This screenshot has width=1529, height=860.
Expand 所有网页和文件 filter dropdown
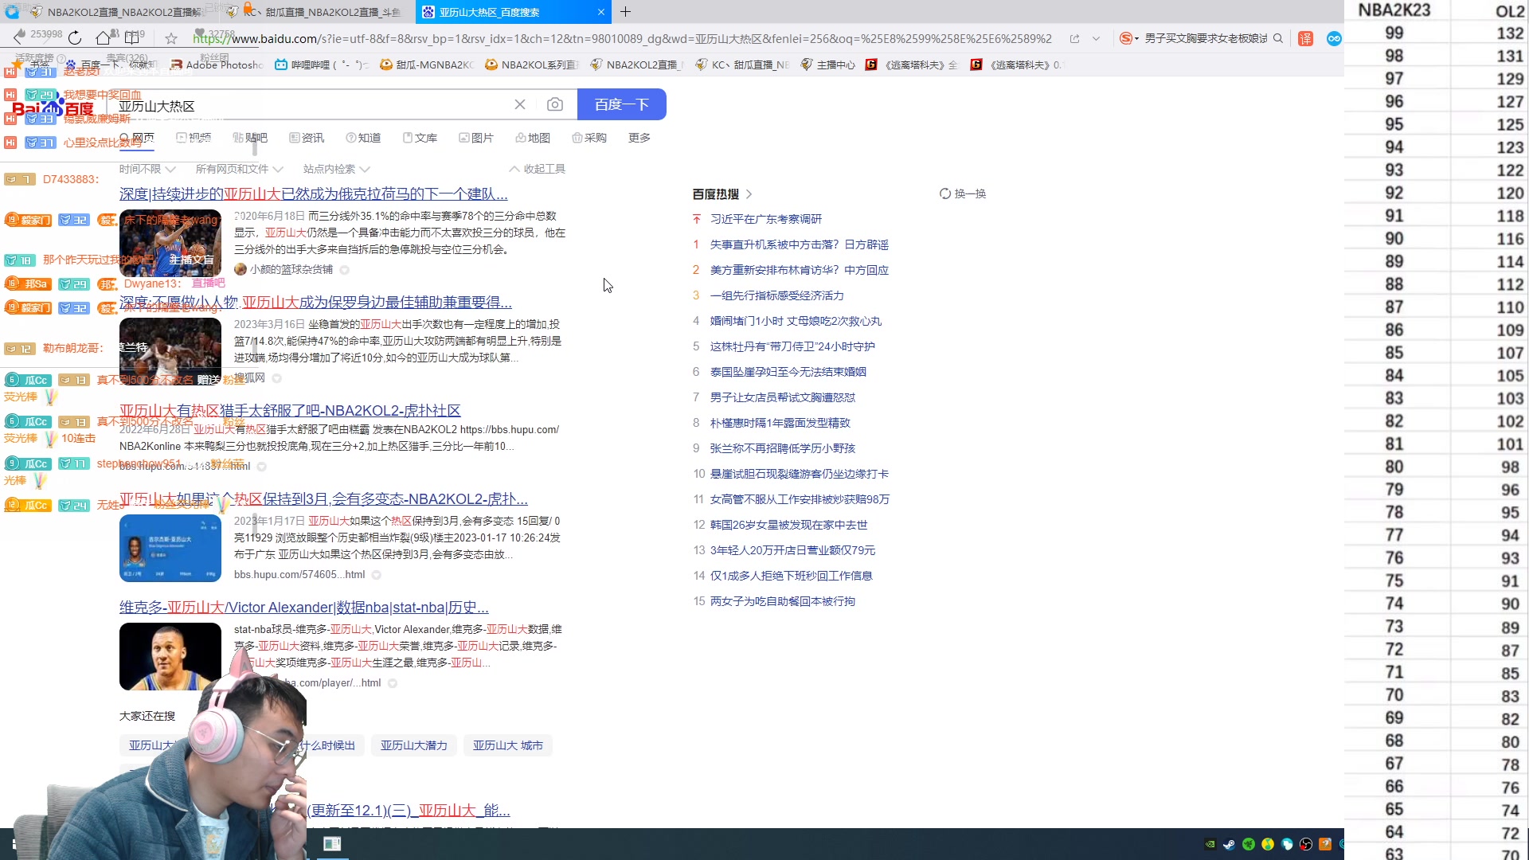(240, 169)
